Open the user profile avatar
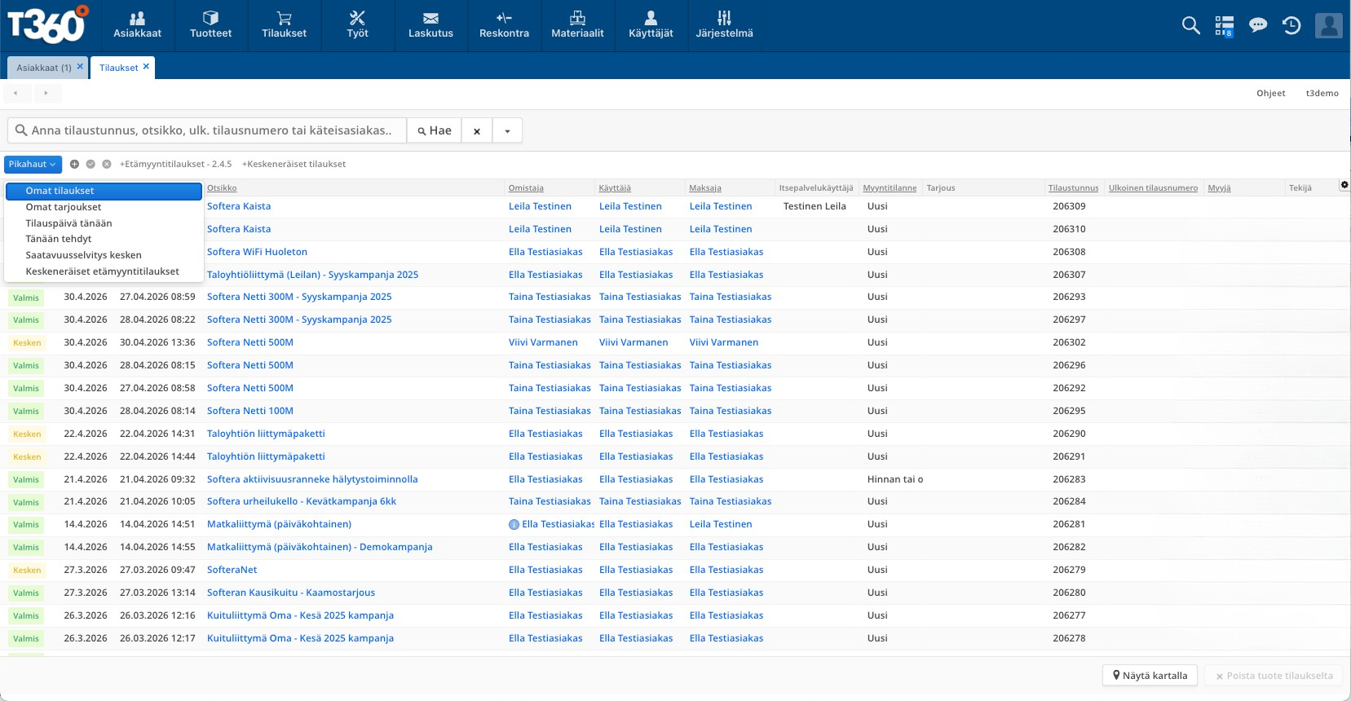Screen dimensions: 1351x701 click(x=1328, y=25)
